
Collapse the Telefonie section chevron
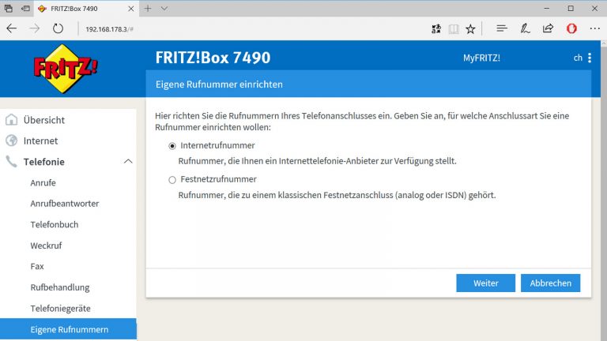pos(128,162)
